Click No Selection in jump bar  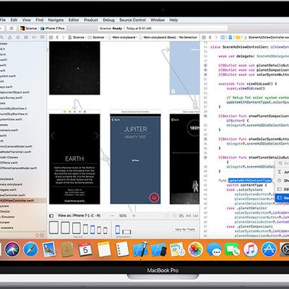[x=188, y=38]
